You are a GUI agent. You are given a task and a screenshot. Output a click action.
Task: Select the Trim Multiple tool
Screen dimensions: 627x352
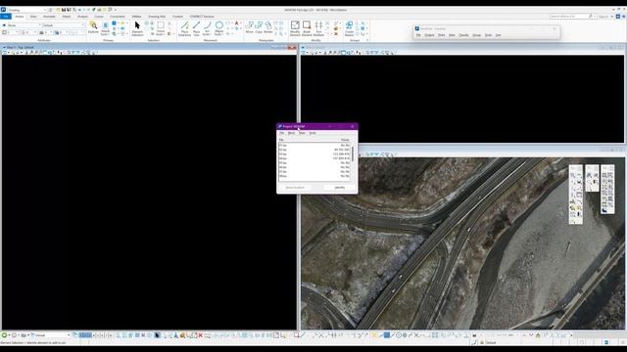tap(318, 28)
